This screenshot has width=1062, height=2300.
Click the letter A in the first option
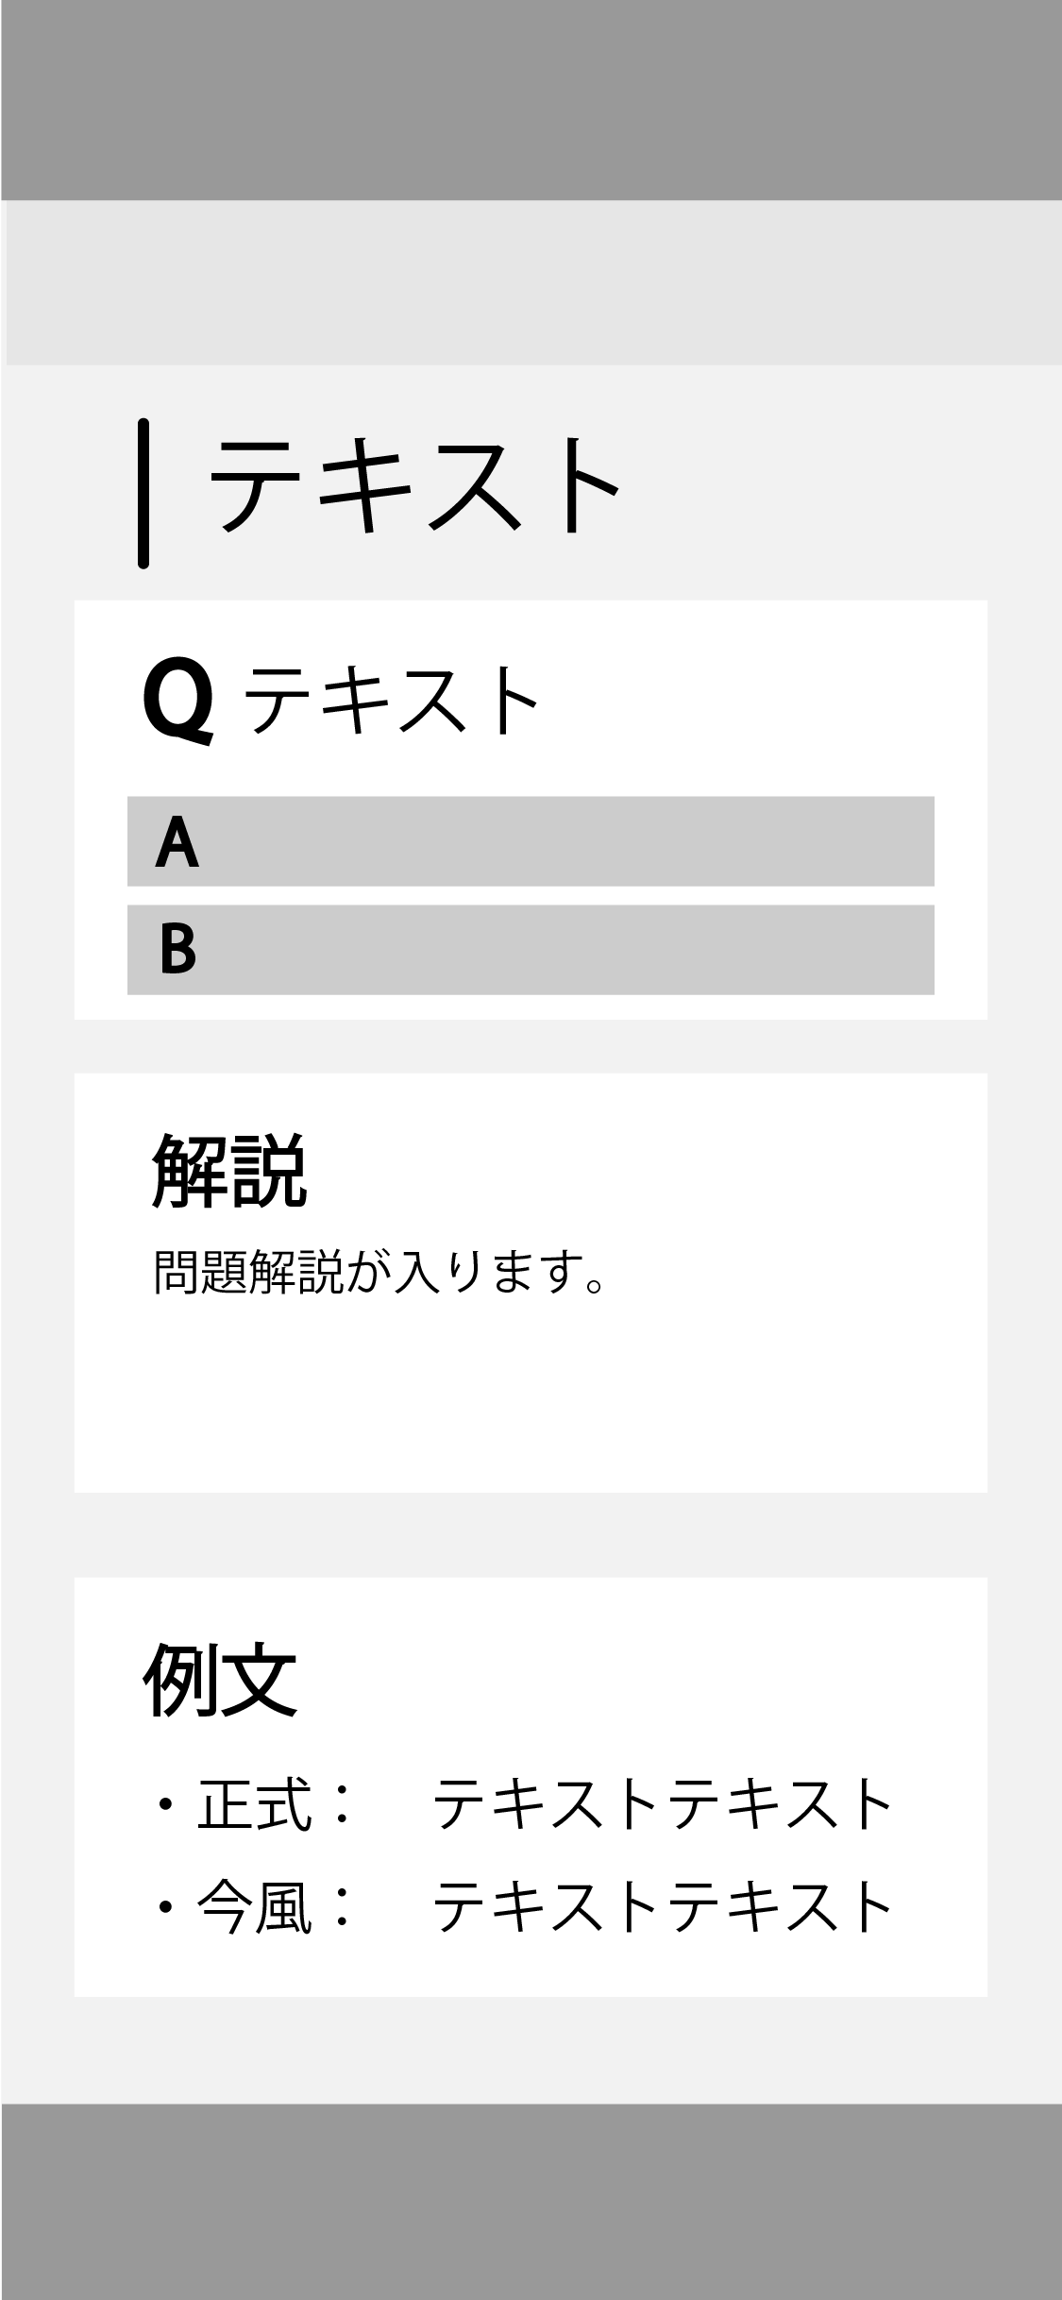[177, 842]
